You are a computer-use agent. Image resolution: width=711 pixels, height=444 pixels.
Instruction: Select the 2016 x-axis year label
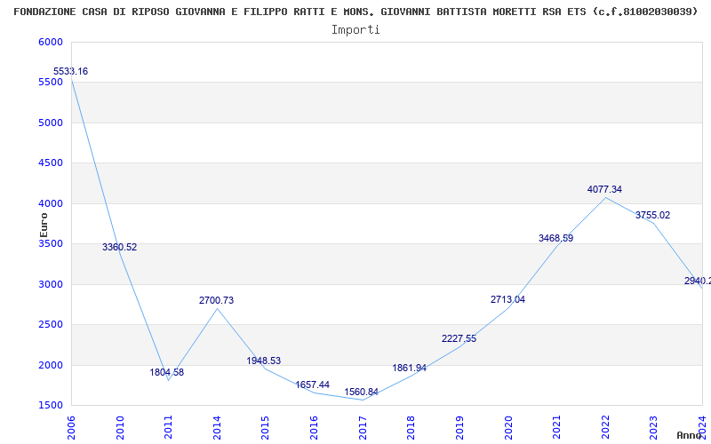(314, 428)
